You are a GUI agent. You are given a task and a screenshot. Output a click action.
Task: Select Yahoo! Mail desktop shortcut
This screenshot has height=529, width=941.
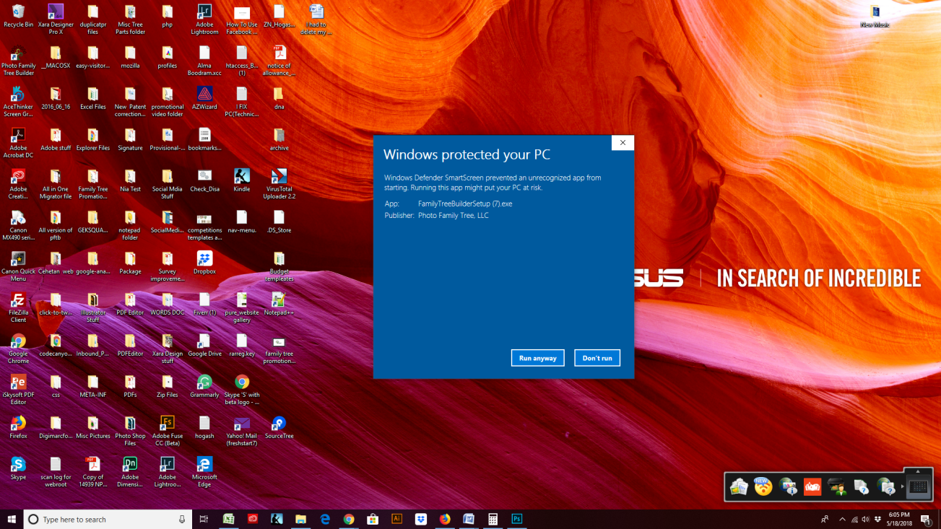pos(242,431)
